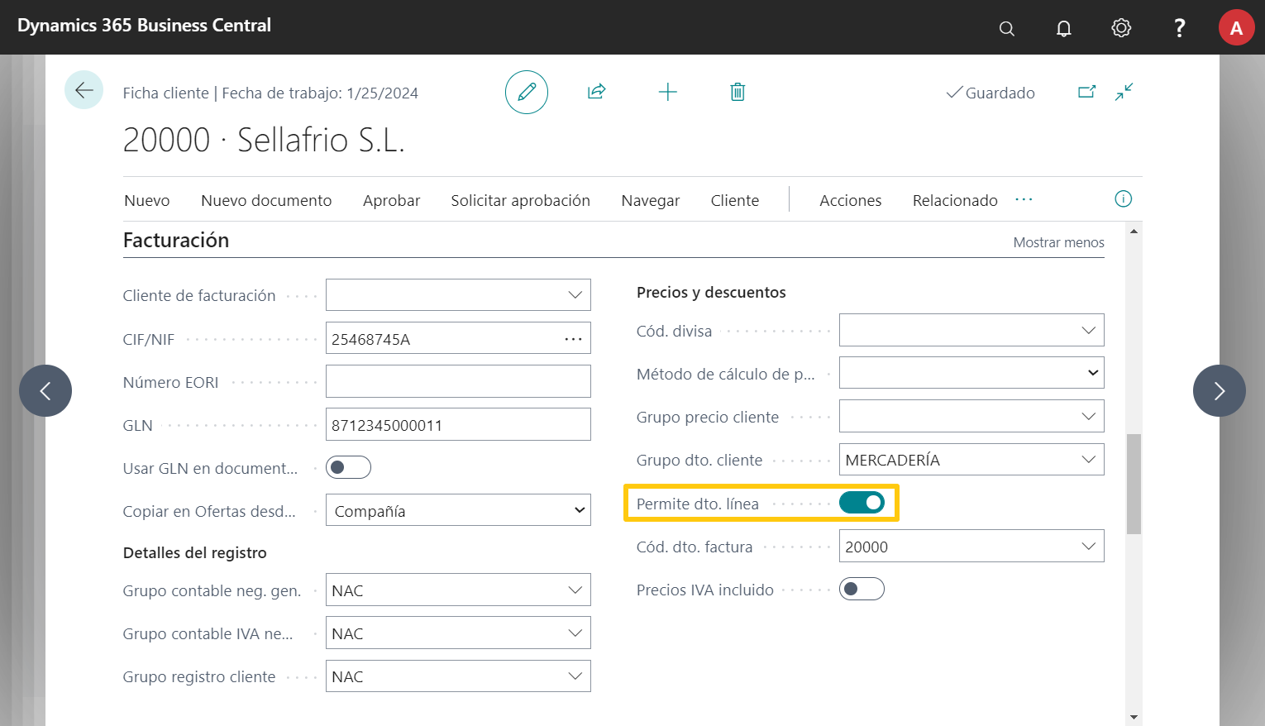
Task: Open the Nuevo documento menu
Action: click(266, 200)
